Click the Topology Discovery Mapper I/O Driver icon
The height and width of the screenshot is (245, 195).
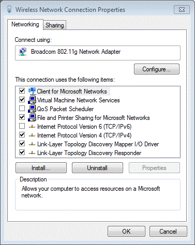[32, 144]
